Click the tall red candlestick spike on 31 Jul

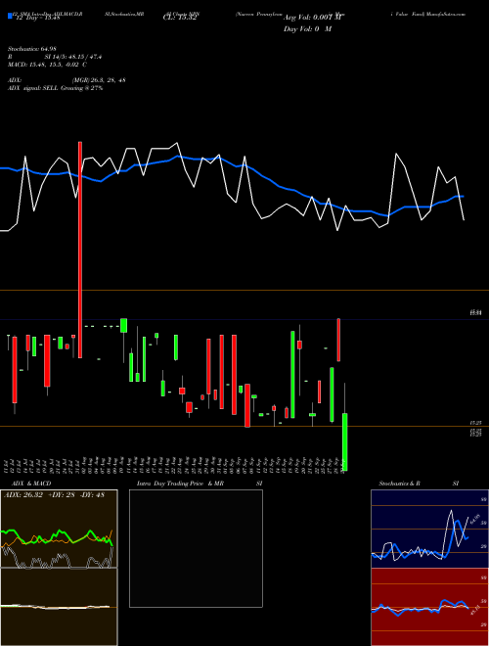pyautogui.click(x=80, y=250)
